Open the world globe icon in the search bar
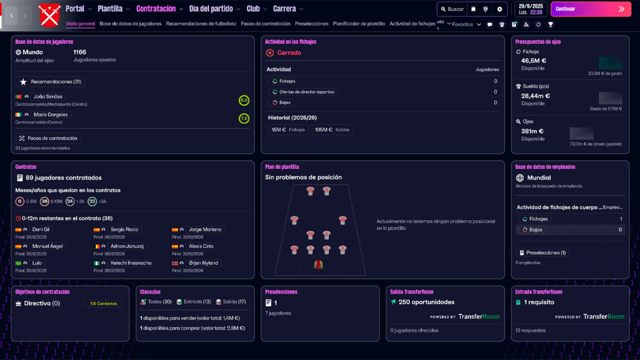 point(486,9)
